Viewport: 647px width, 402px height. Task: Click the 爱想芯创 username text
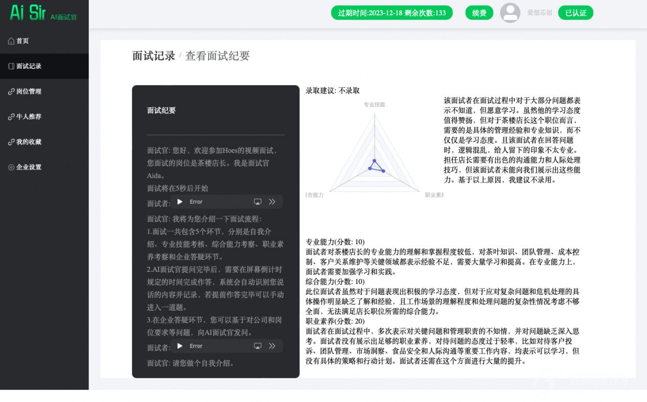539,13
